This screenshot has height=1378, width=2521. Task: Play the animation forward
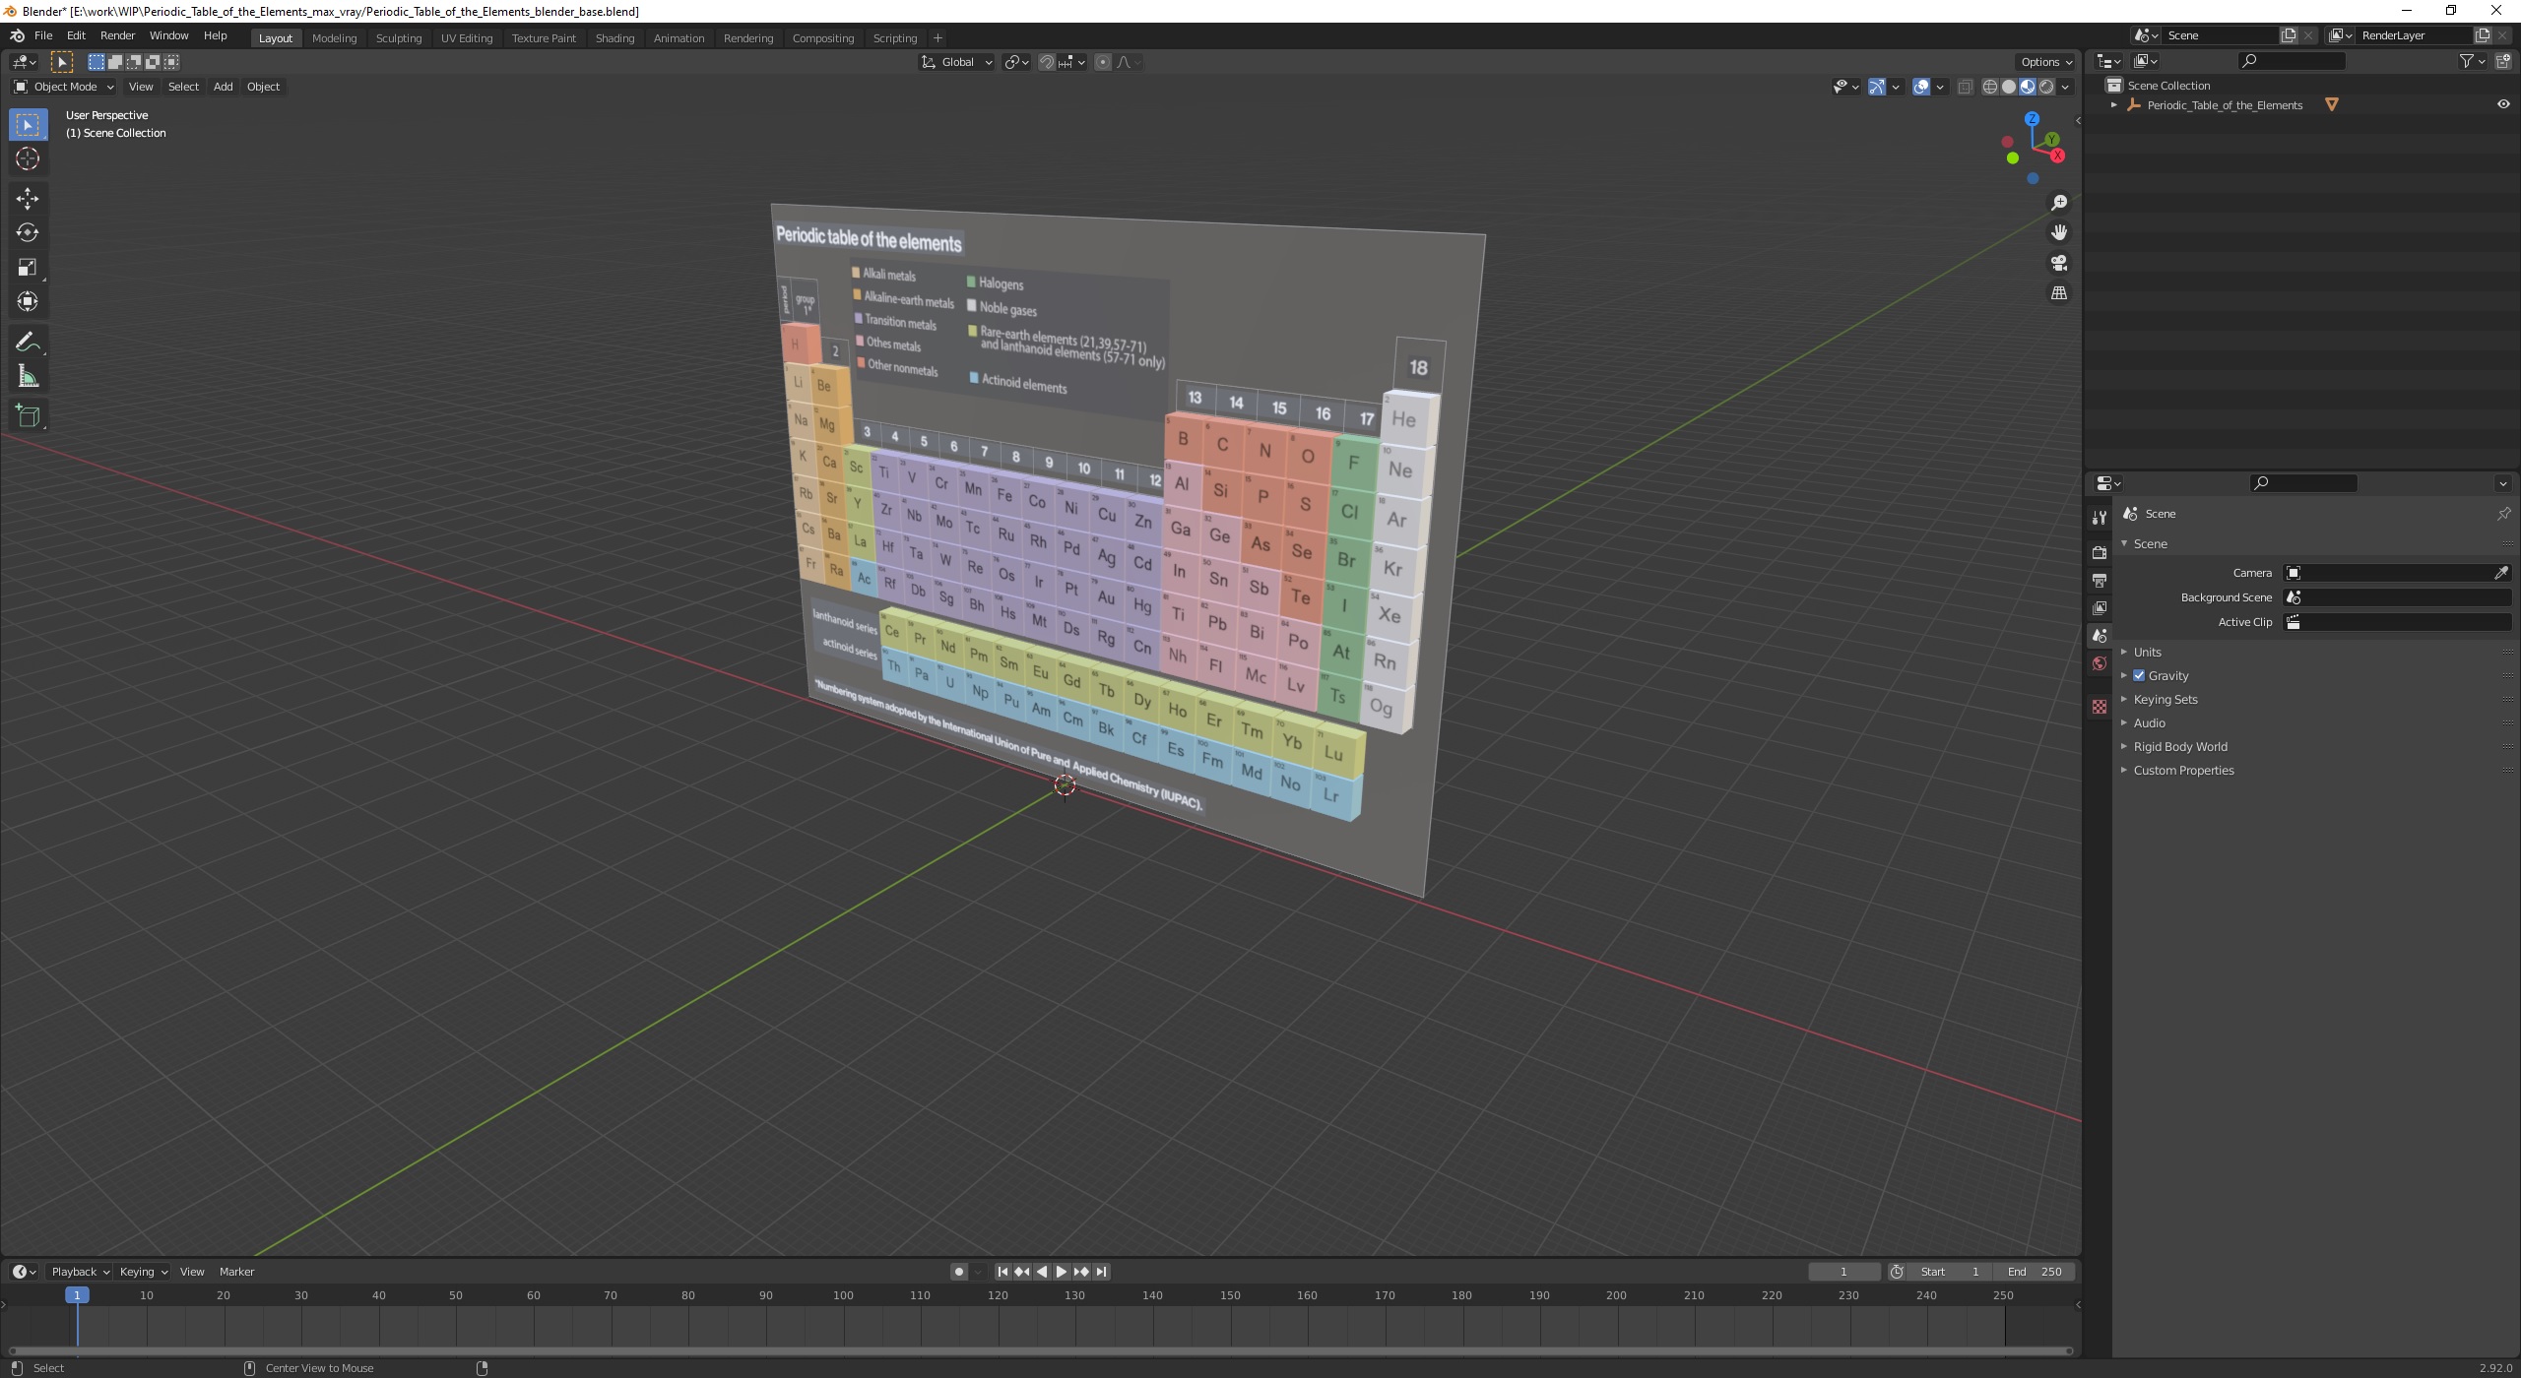(1062, 1272)
